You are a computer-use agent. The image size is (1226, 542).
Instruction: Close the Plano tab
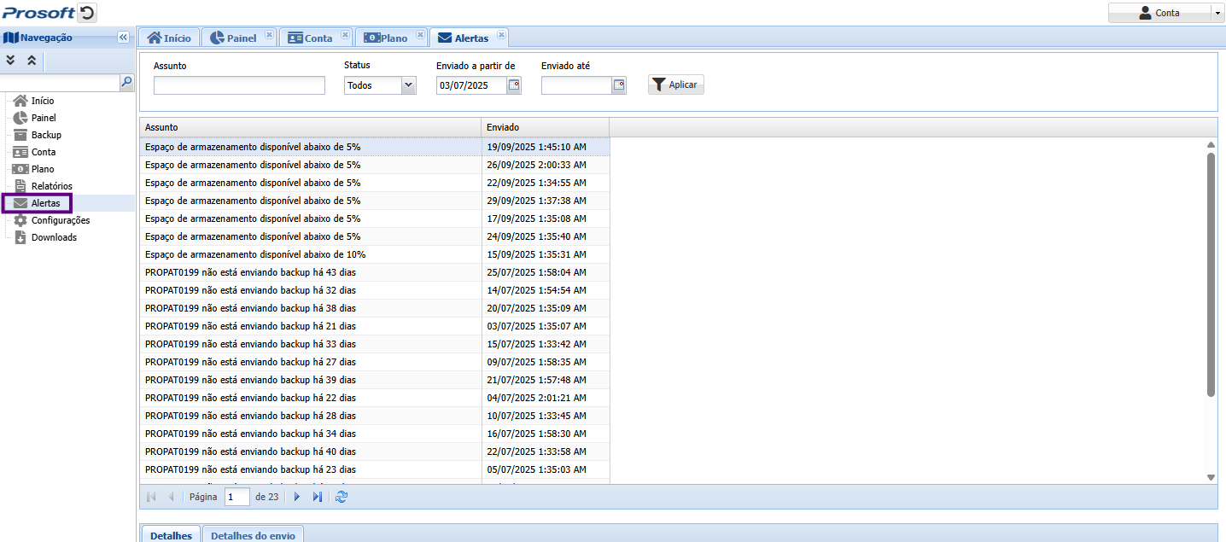click(420, 35)
